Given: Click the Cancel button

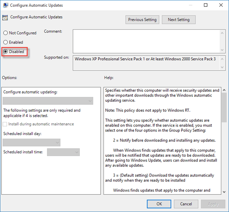Looking at the screenshot, I should pyautogui.click(x=186, y=204).
